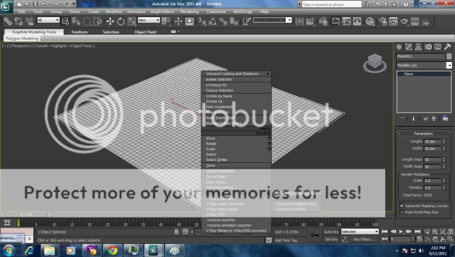
Task: Click Add Time Tag
Action: tap(286, 240)
